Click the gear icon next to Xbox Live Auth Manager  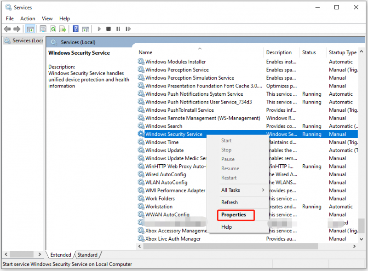(x=141, y=238)
